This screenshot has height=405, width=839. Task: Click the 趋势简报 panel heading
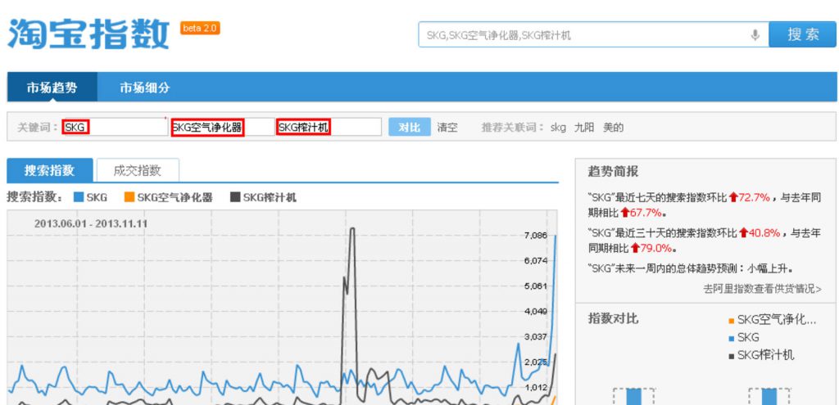click(613, 172)
